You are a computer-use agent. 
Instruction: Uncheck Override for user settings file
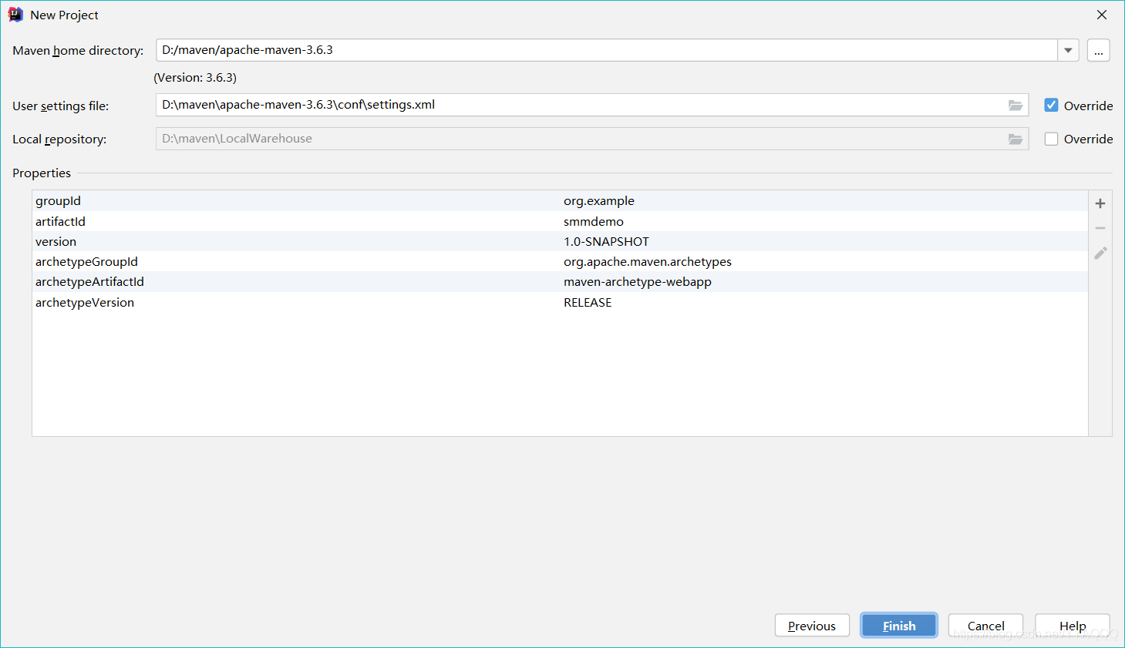coord(1051,106)
